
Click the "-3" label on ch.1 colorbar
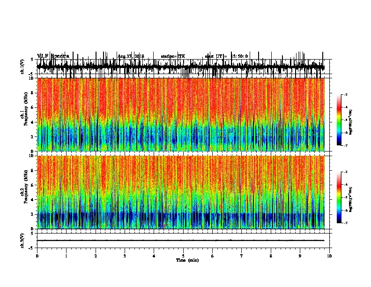point(345,95)
